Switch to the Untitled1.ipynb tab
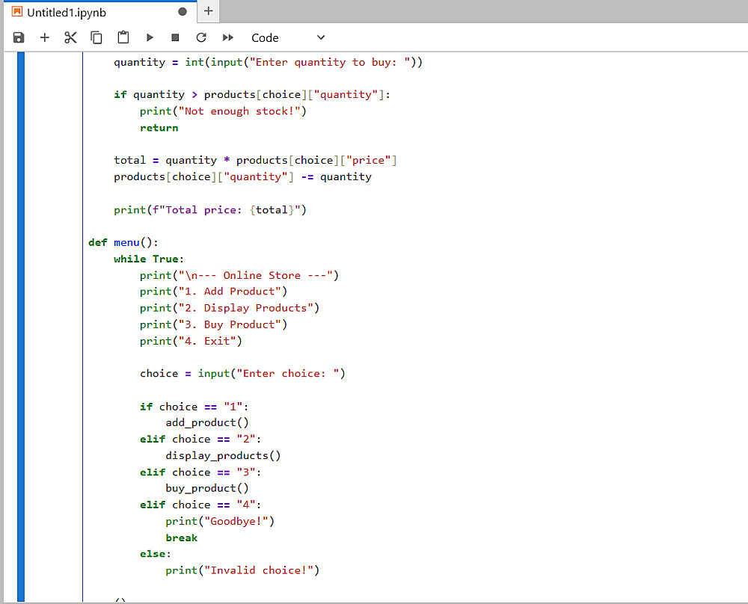Viewport: 748px width, 604px height. point(100,13)
